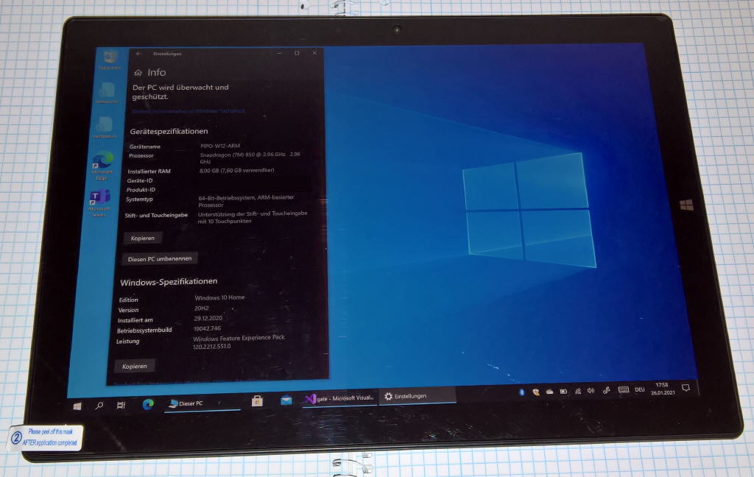The width and height of the screenshot is (754, 477).
Task: Click the 'Unterstützung der Stift- und Toucheingabe' value
Action: [253, 217]
